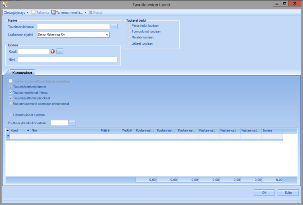Uncheck Tuo määrättömät litterat

click(11, 87)
